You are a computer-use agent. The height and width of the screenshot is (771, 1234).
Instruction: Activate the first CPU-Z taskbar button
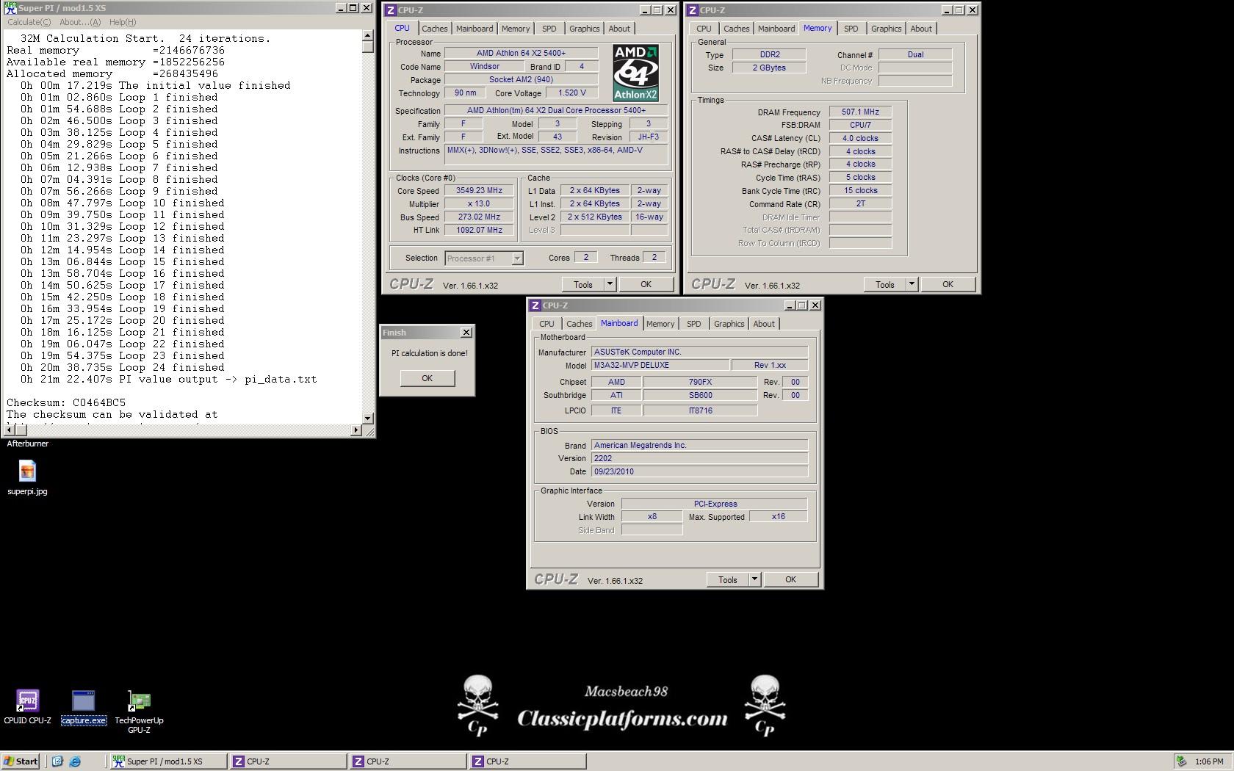click(x=287, y=761)
